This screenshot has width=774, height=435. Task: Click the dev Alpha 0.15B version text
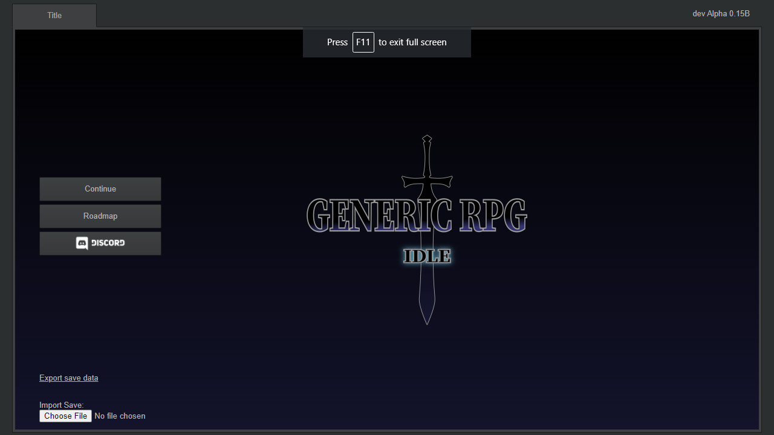point(721,13)
